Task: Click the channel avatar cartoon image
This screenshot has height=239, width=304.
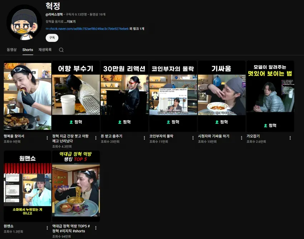Action: (24, 23)
